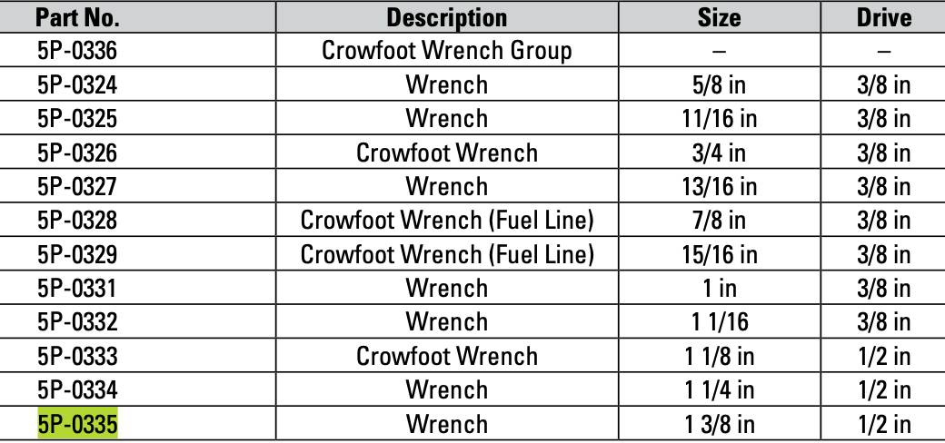Viewport: 945px width, 443px height.
Task: Click part number 5P-0324
Action: coord(78,85)
